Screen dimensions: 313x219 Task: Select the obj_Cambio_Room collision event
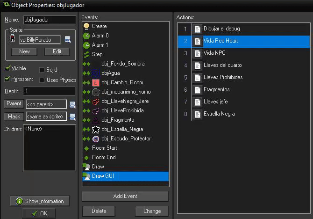click(126, 83)
